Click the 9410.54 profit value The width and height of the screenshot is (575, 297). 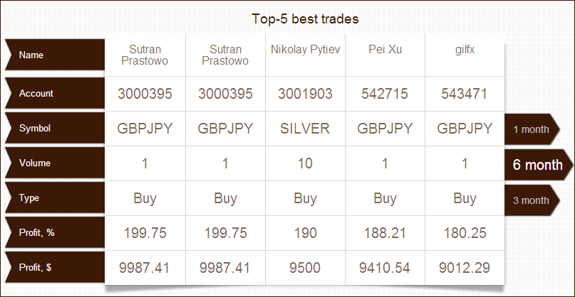point(385,268)
